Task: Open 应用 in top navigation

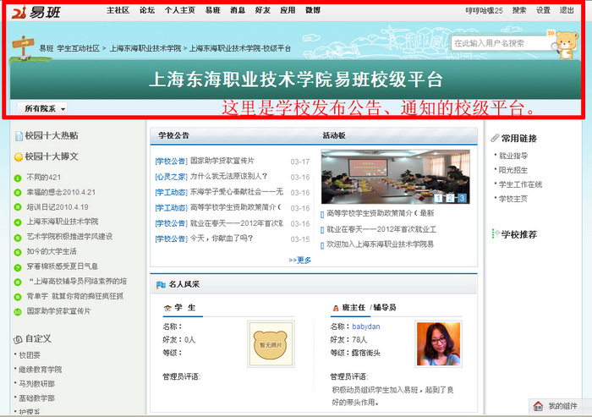Action: (x=288, y=11)
